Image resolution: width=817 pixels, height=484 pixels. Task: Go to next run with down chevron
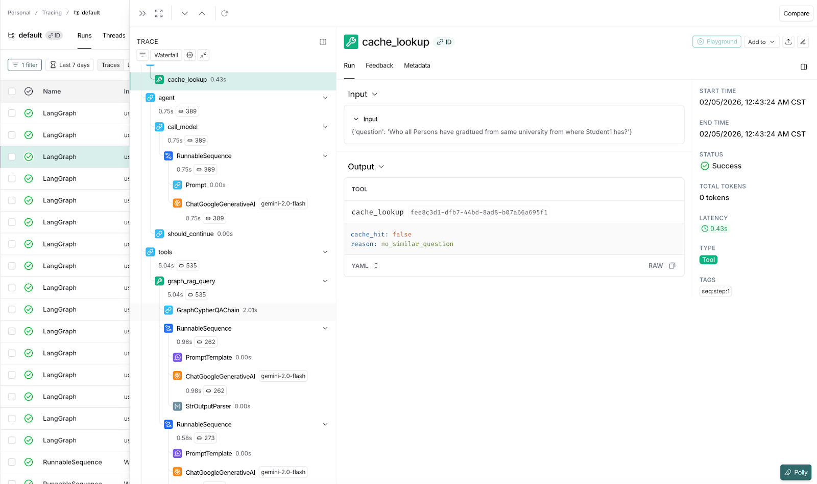pyautogui.click(x=185, y=13)
